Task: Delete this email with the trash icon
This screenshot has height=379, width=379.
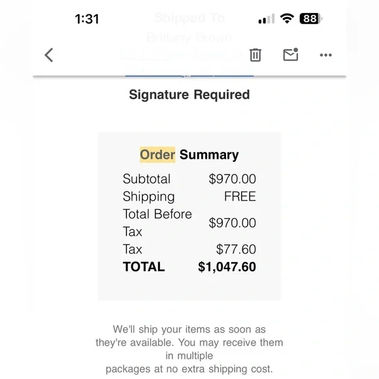Action: pos(255,55)
